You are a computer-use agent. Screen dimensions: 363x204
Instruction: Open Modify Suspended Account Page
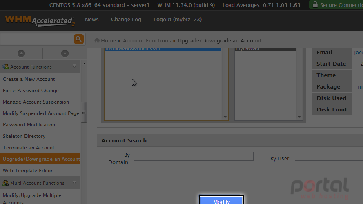click(41, 113)
